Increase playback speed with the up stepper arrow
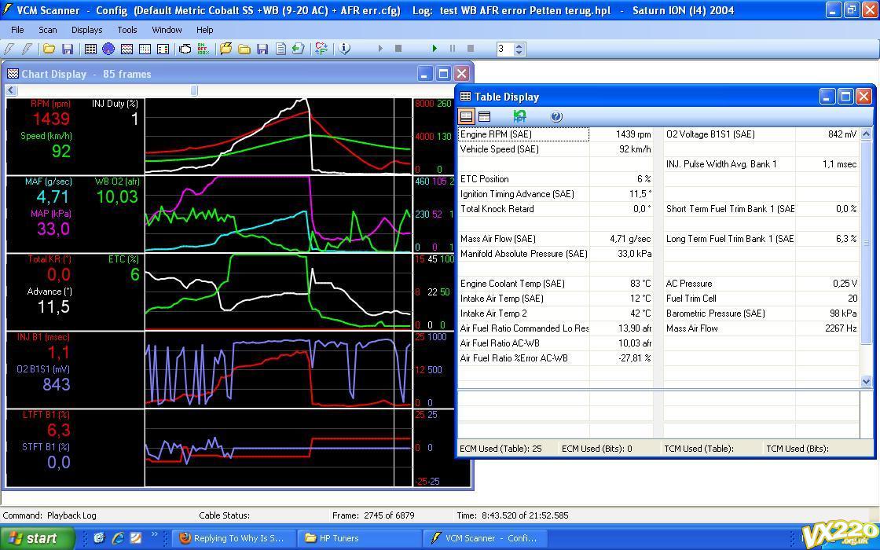Screen dimensions: 880x550 [x=519, y=46]
